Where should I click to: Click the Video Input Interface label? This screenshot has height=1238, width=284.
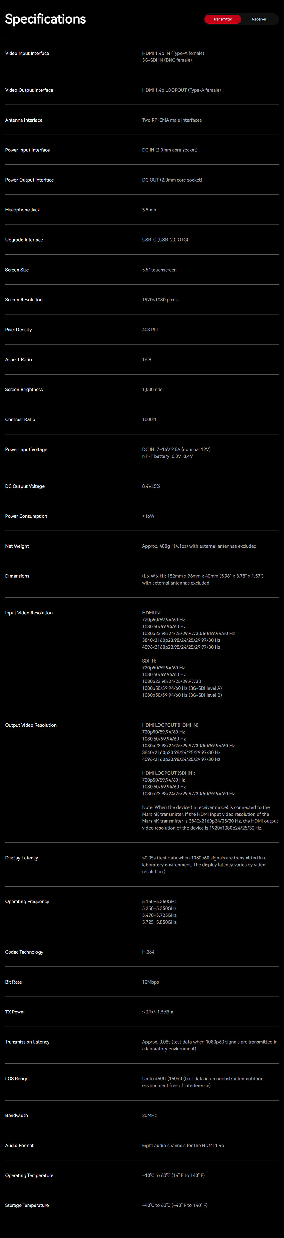(27, 53)
